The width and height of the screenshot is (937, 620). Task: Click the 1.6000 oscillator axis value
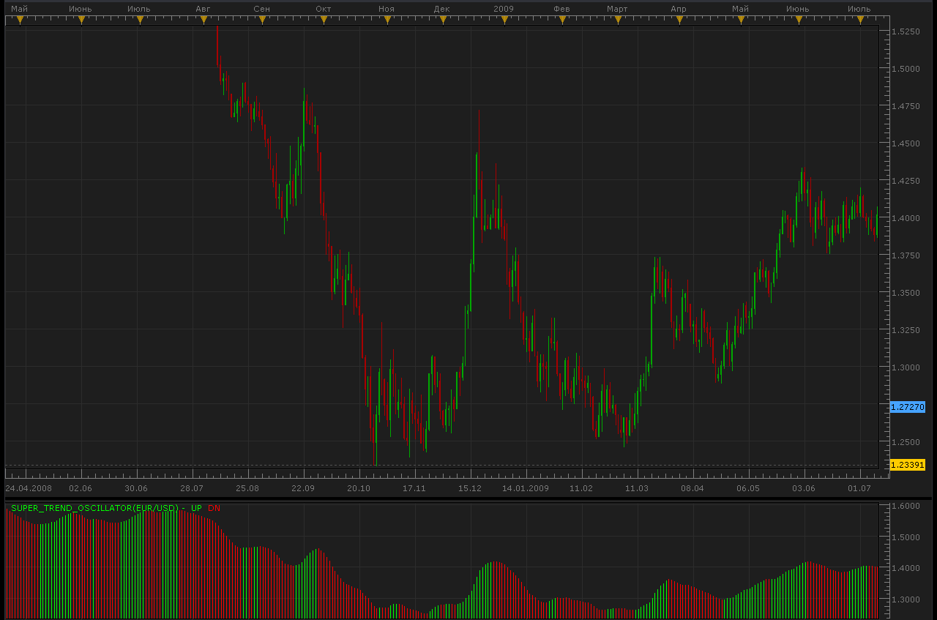pyautogui.click(x=906, y=506)
